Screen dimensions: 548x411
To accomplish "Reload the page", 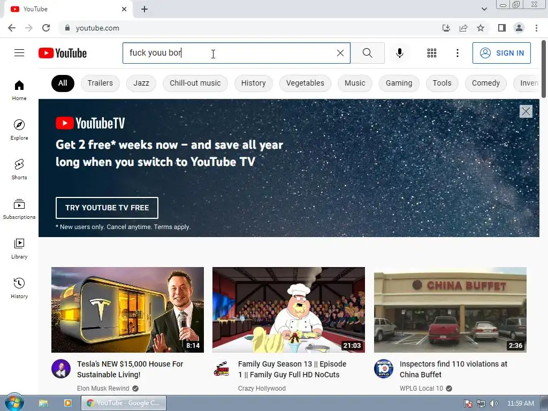I will coord(46,28).
